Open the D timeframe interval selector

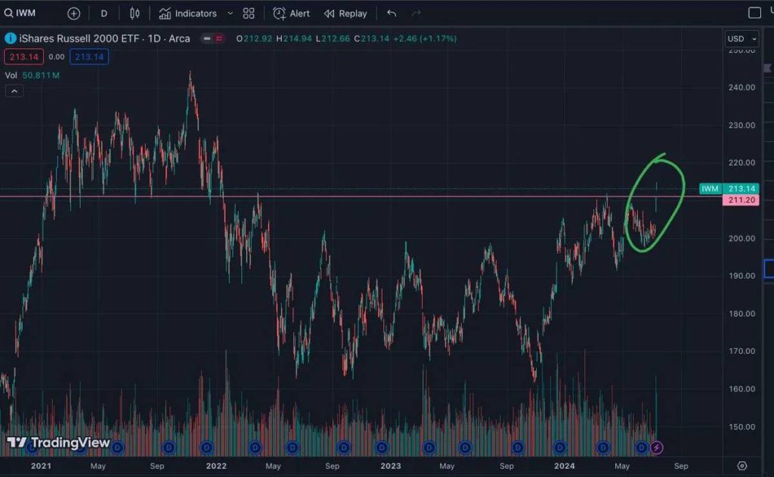[x=104, y=13]
